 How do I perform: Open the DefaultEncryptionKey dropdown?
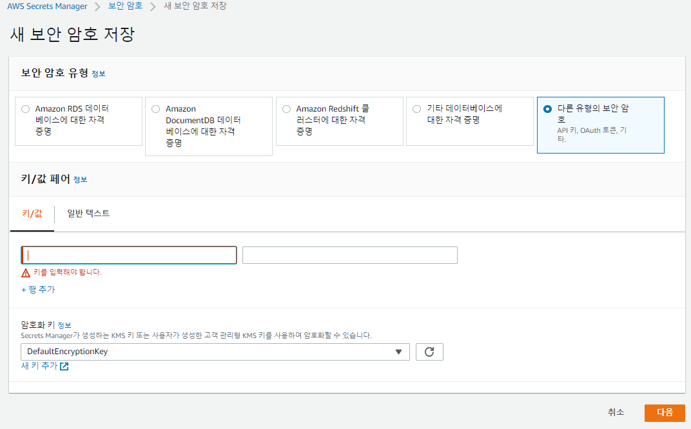[215, 352]
